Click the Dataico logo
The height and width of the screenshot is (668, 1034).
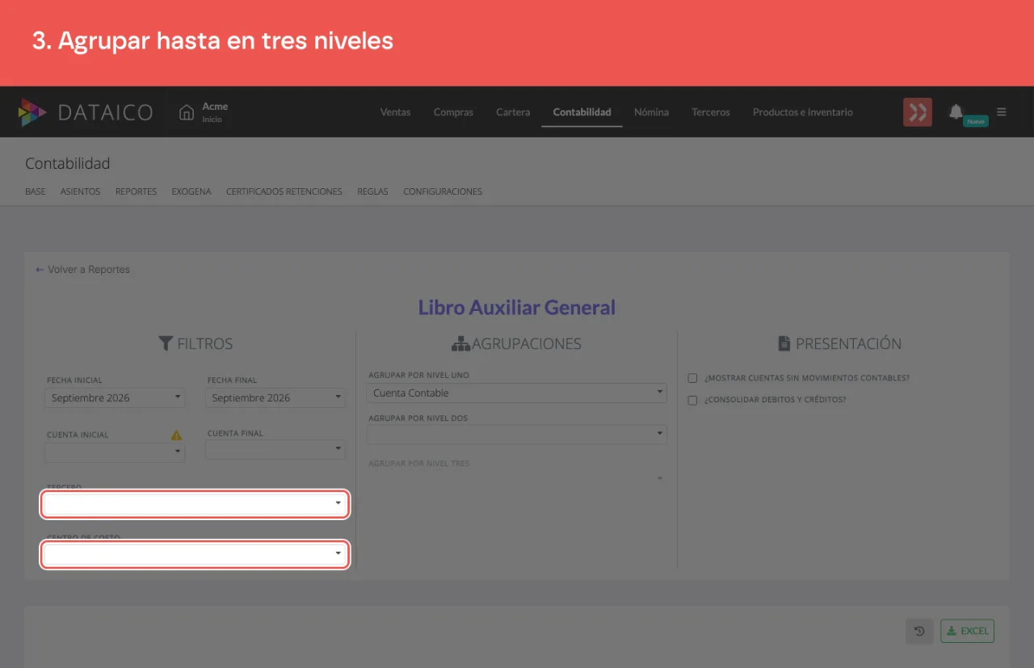click(x=86, y=112)
